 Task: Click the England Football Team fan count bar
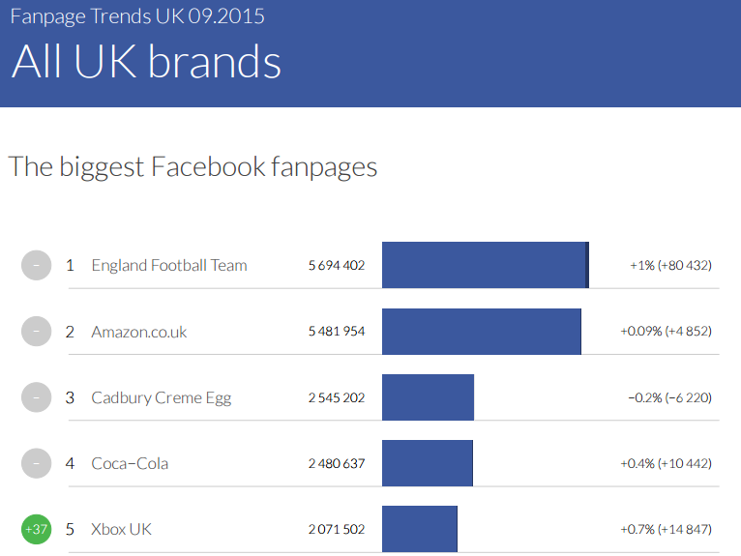coord(485,265)
